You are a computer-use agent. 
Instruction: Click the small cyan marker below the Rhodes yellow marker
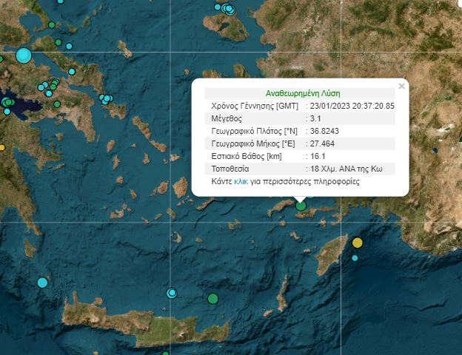(355, 257)
